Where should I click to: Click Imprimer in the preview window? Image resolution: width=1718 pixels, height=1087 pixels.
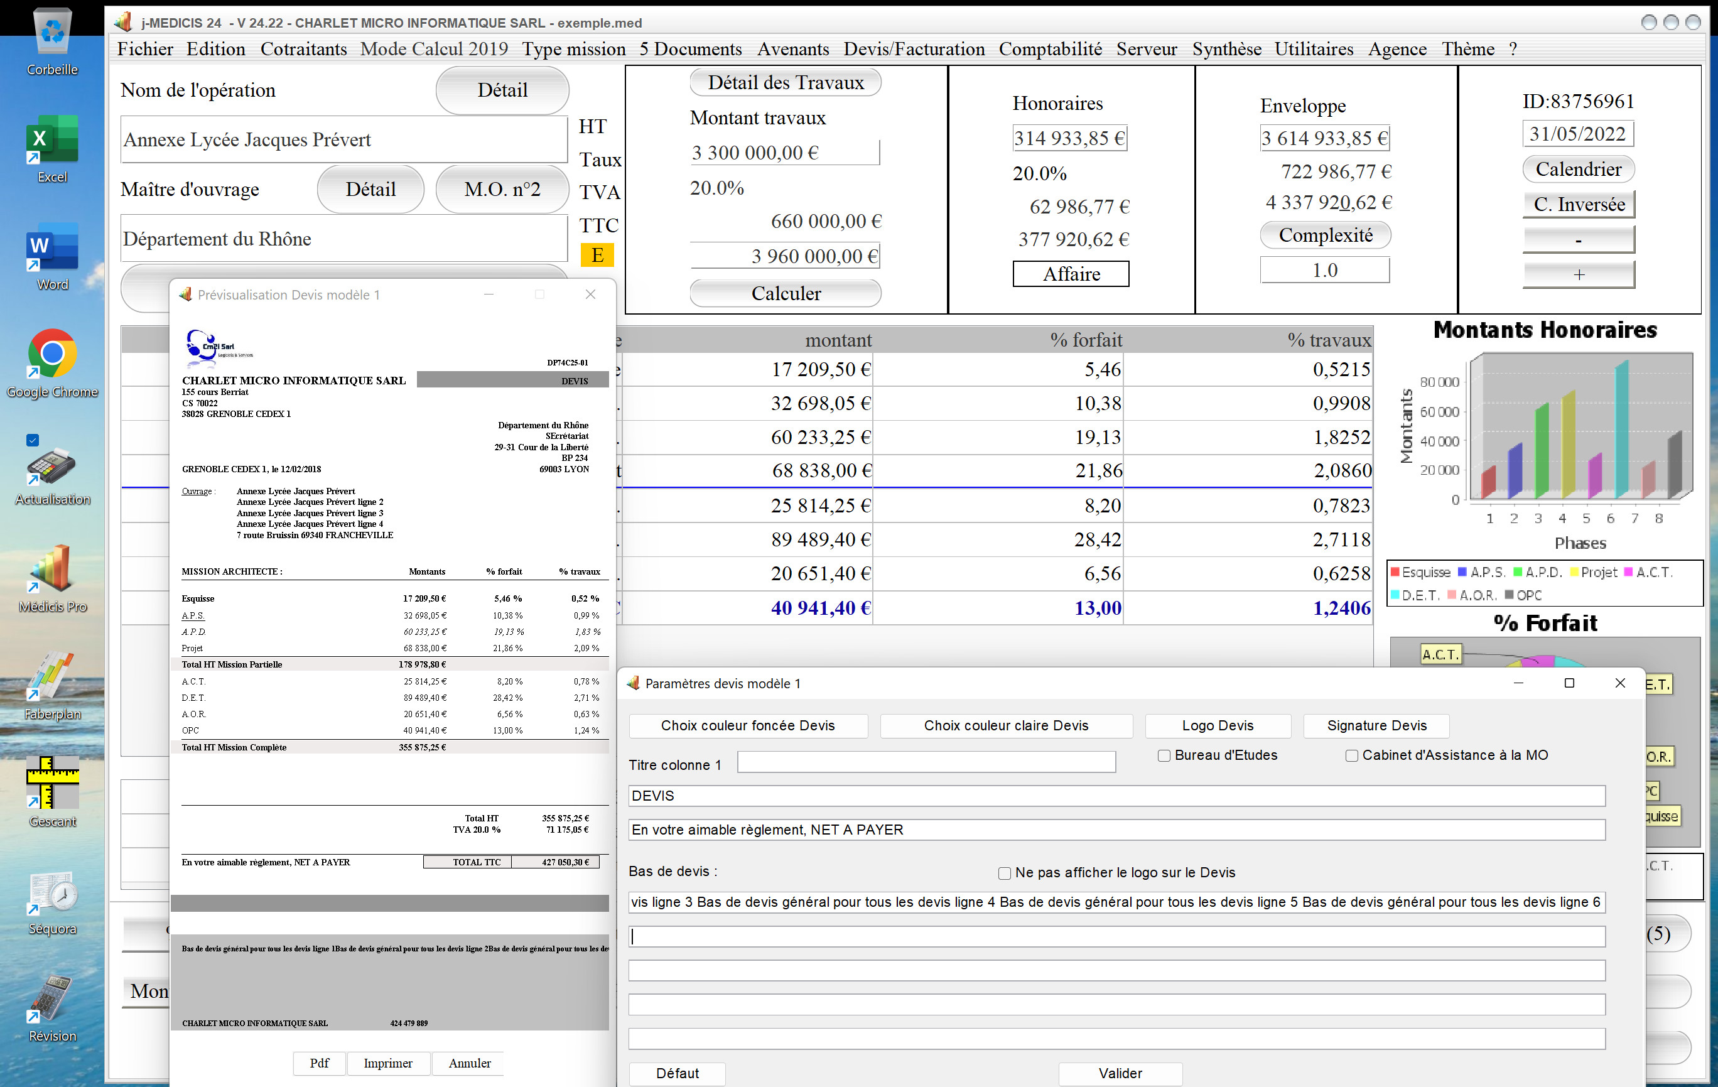(x=388, y=1063)
